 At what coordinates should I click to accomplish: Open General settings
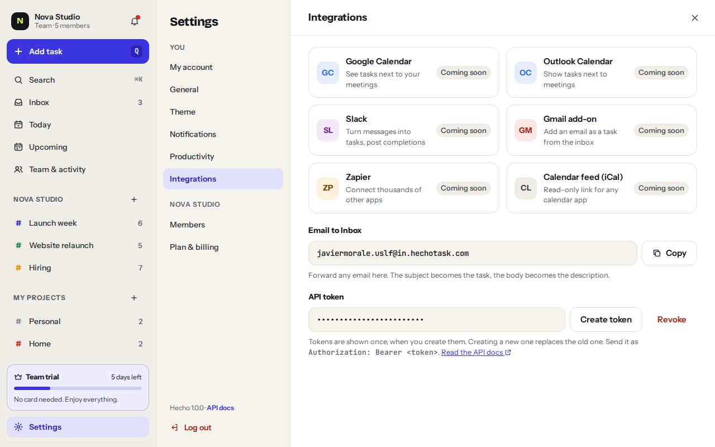click(223, 89)
